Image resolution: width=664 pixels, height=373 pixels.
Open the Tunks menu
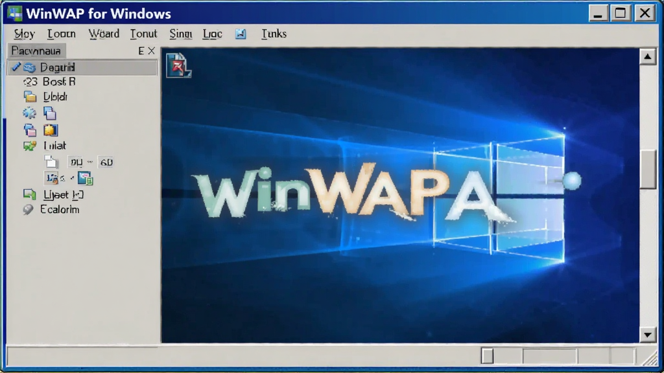click(274, 34)
